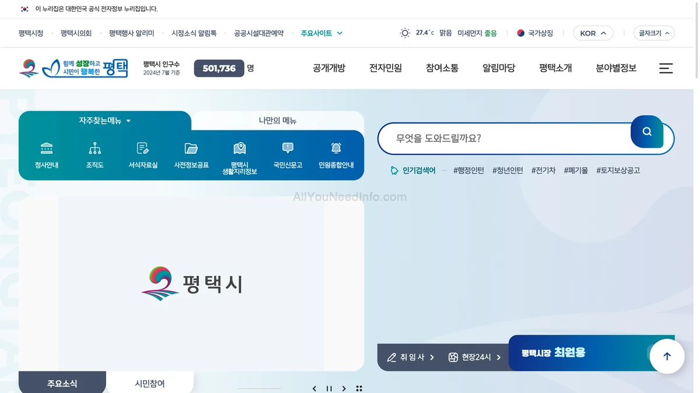
Task: Expand the 주요사이트 dropdown
Action: click(x=322, y=33)
